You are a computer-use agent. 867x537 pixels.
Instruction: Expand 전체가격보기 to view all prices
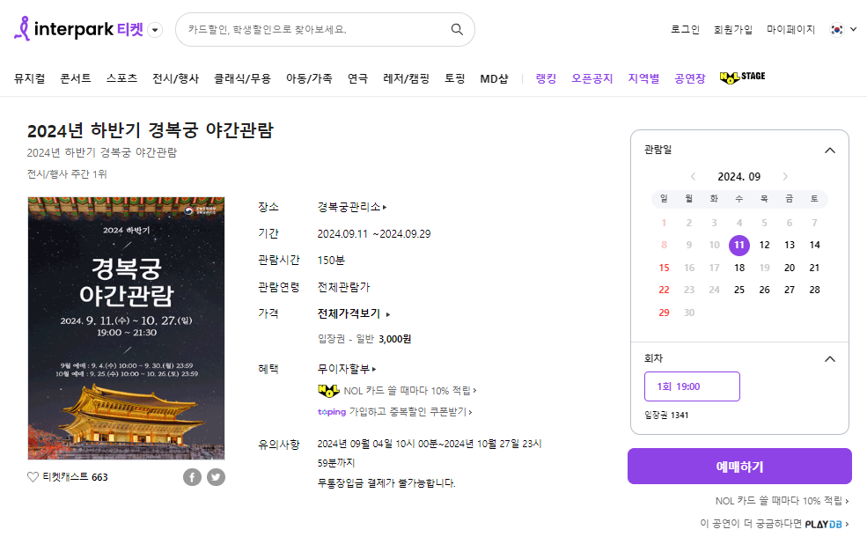tap(348, 313)
